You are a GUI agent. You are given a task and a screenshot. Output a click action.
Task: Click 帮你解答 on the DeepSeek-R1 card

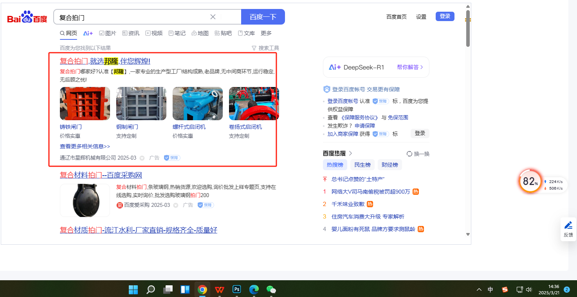[410, 67]
